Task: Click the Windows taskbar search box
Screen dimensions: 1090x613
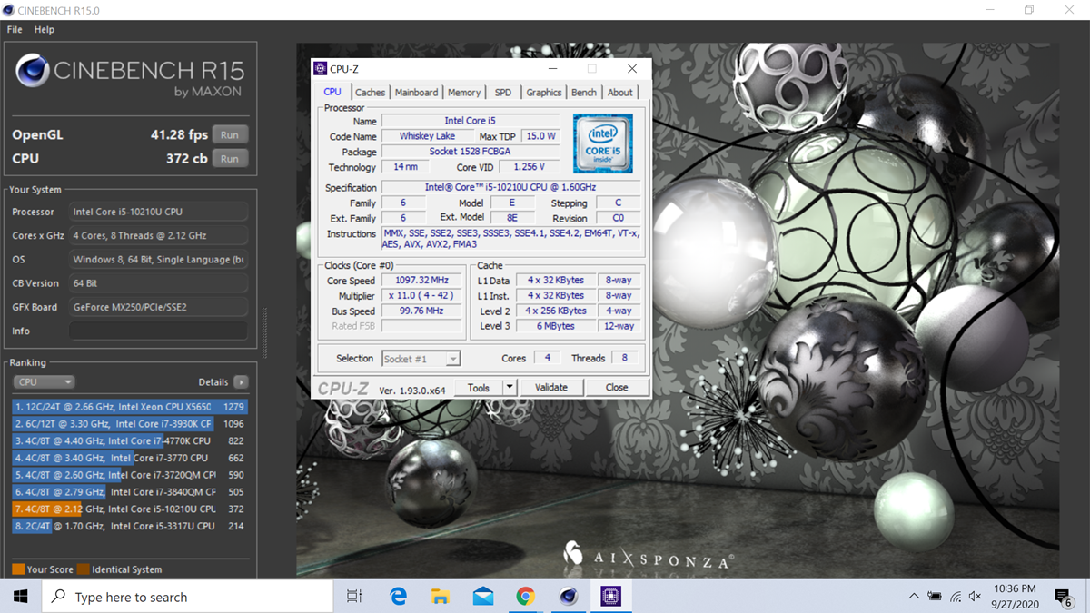Action: click(187, 597)
